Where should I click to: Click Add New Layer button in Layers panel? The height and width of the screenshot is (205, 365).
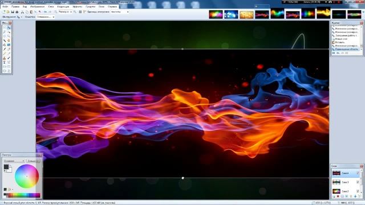point(334,196)
